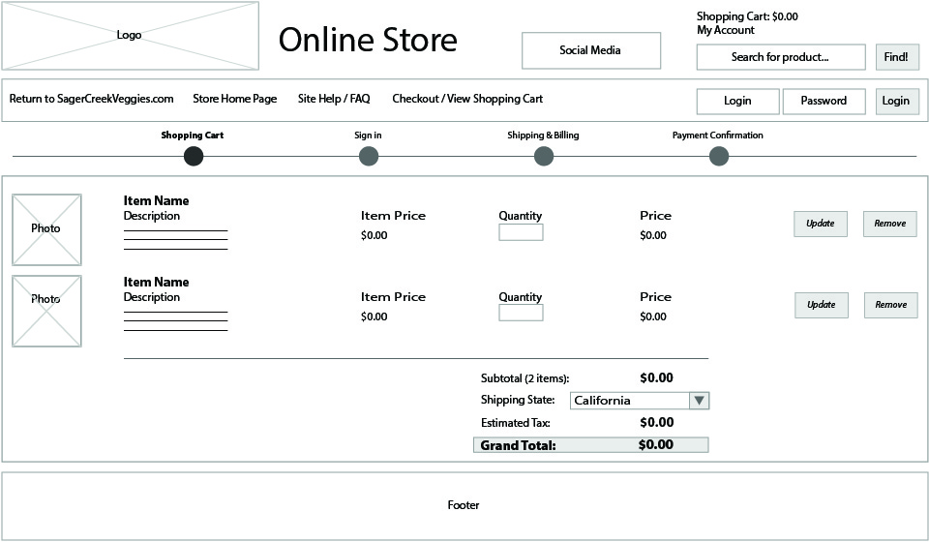
Task: Open the first item's Photo thumbnail
Action: tap(46, 229)
